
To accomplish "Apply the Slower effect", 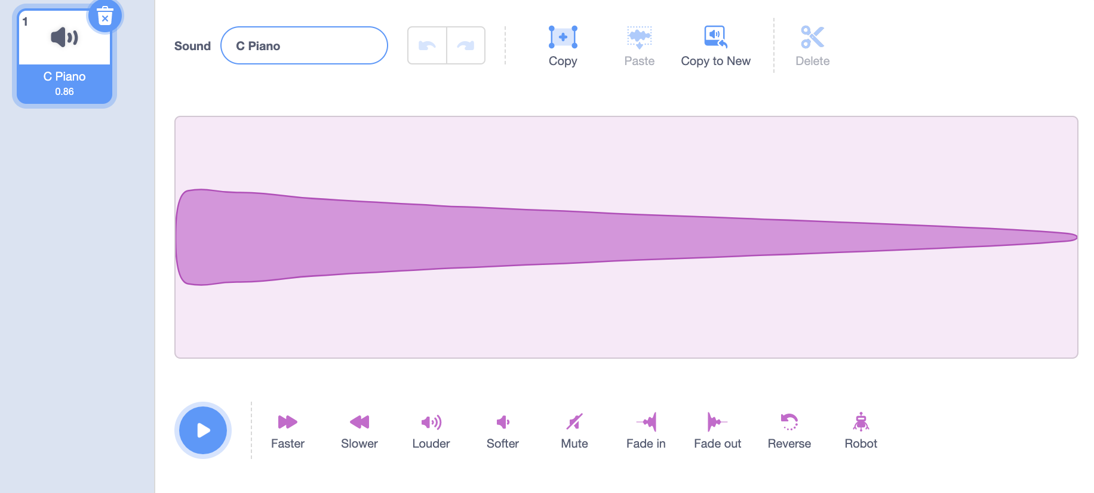I will [x=359, y=423].
